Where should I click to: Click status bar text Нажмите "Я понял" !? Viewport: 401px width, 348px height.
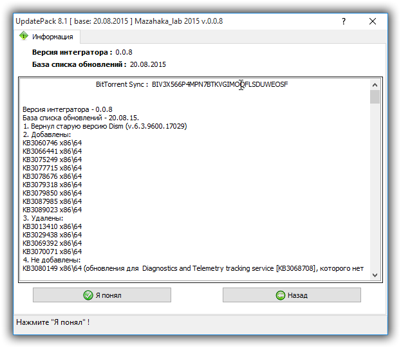tap(53, 322)
